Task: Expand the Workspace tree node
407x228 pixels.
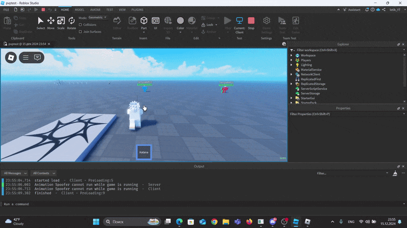Action: pyautogui.click(x=291, y=55)
